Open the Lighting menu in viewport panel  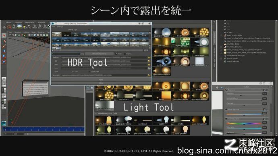pos(26,33)
